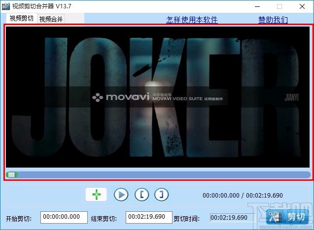
Task: Set cut start with left bracket button
Action: click(142, 195)
